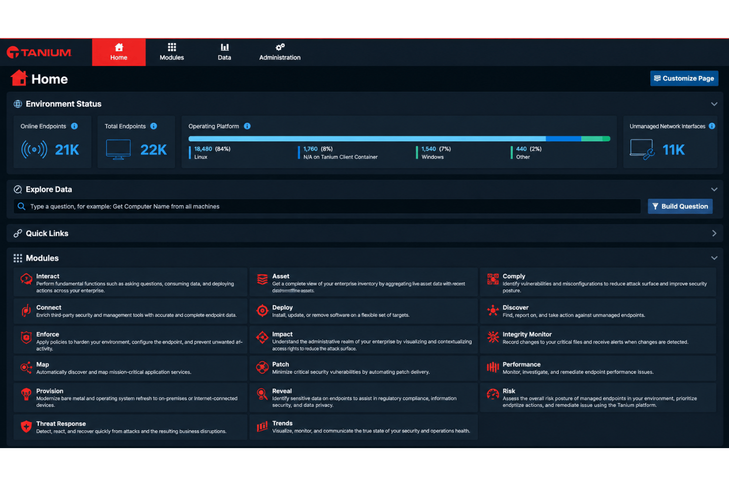This screenshot has height=486, width=729.
Task: Click the Operating Platform info icon
Action: coord(247,126)
